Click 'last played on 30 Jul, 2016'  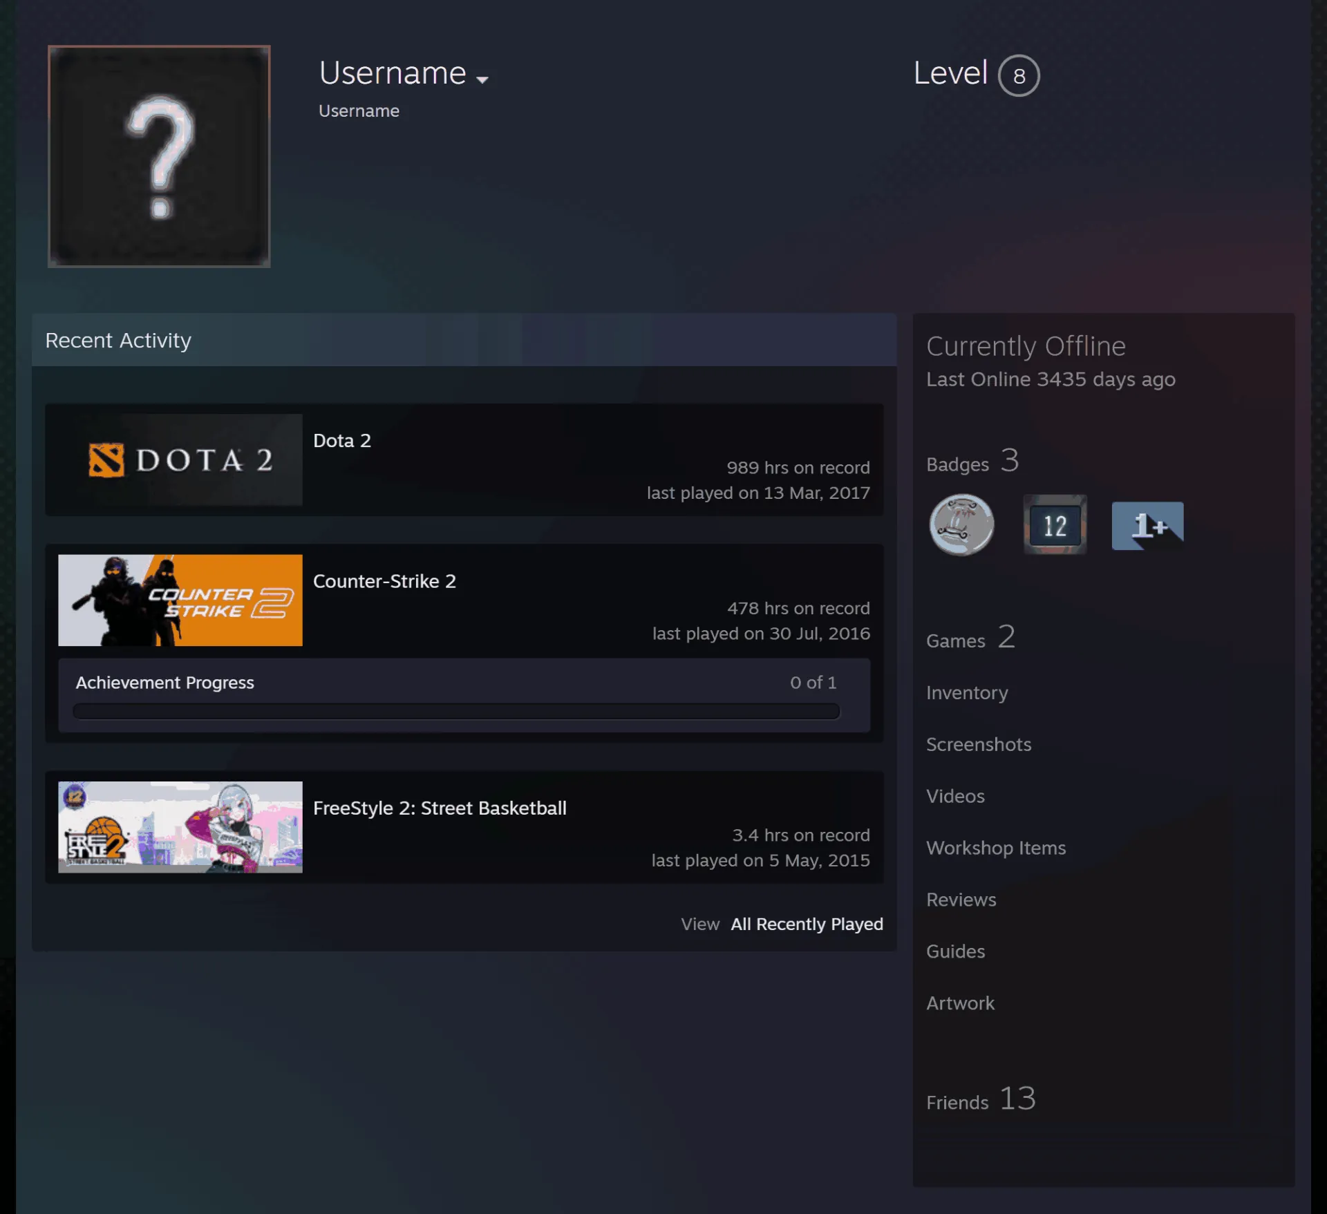pyautogui.click(x=761, y=634)
